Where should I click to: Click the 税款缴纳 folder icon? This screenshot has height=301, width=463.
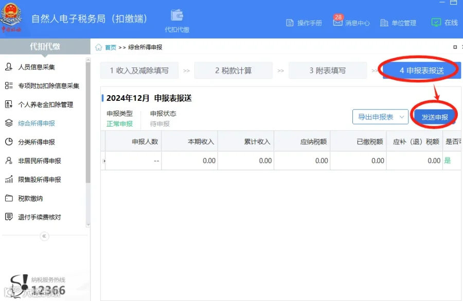[x=9, y=198]
